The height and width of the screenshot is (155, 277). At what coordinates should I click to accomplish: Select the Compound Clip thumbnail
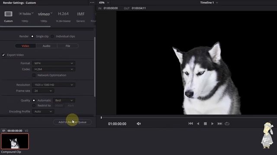coord(15,141)
